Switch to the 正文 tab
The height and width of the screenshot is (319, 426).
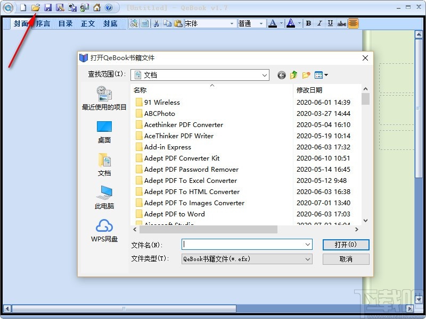pyautogui.click(x=87, y=23)
